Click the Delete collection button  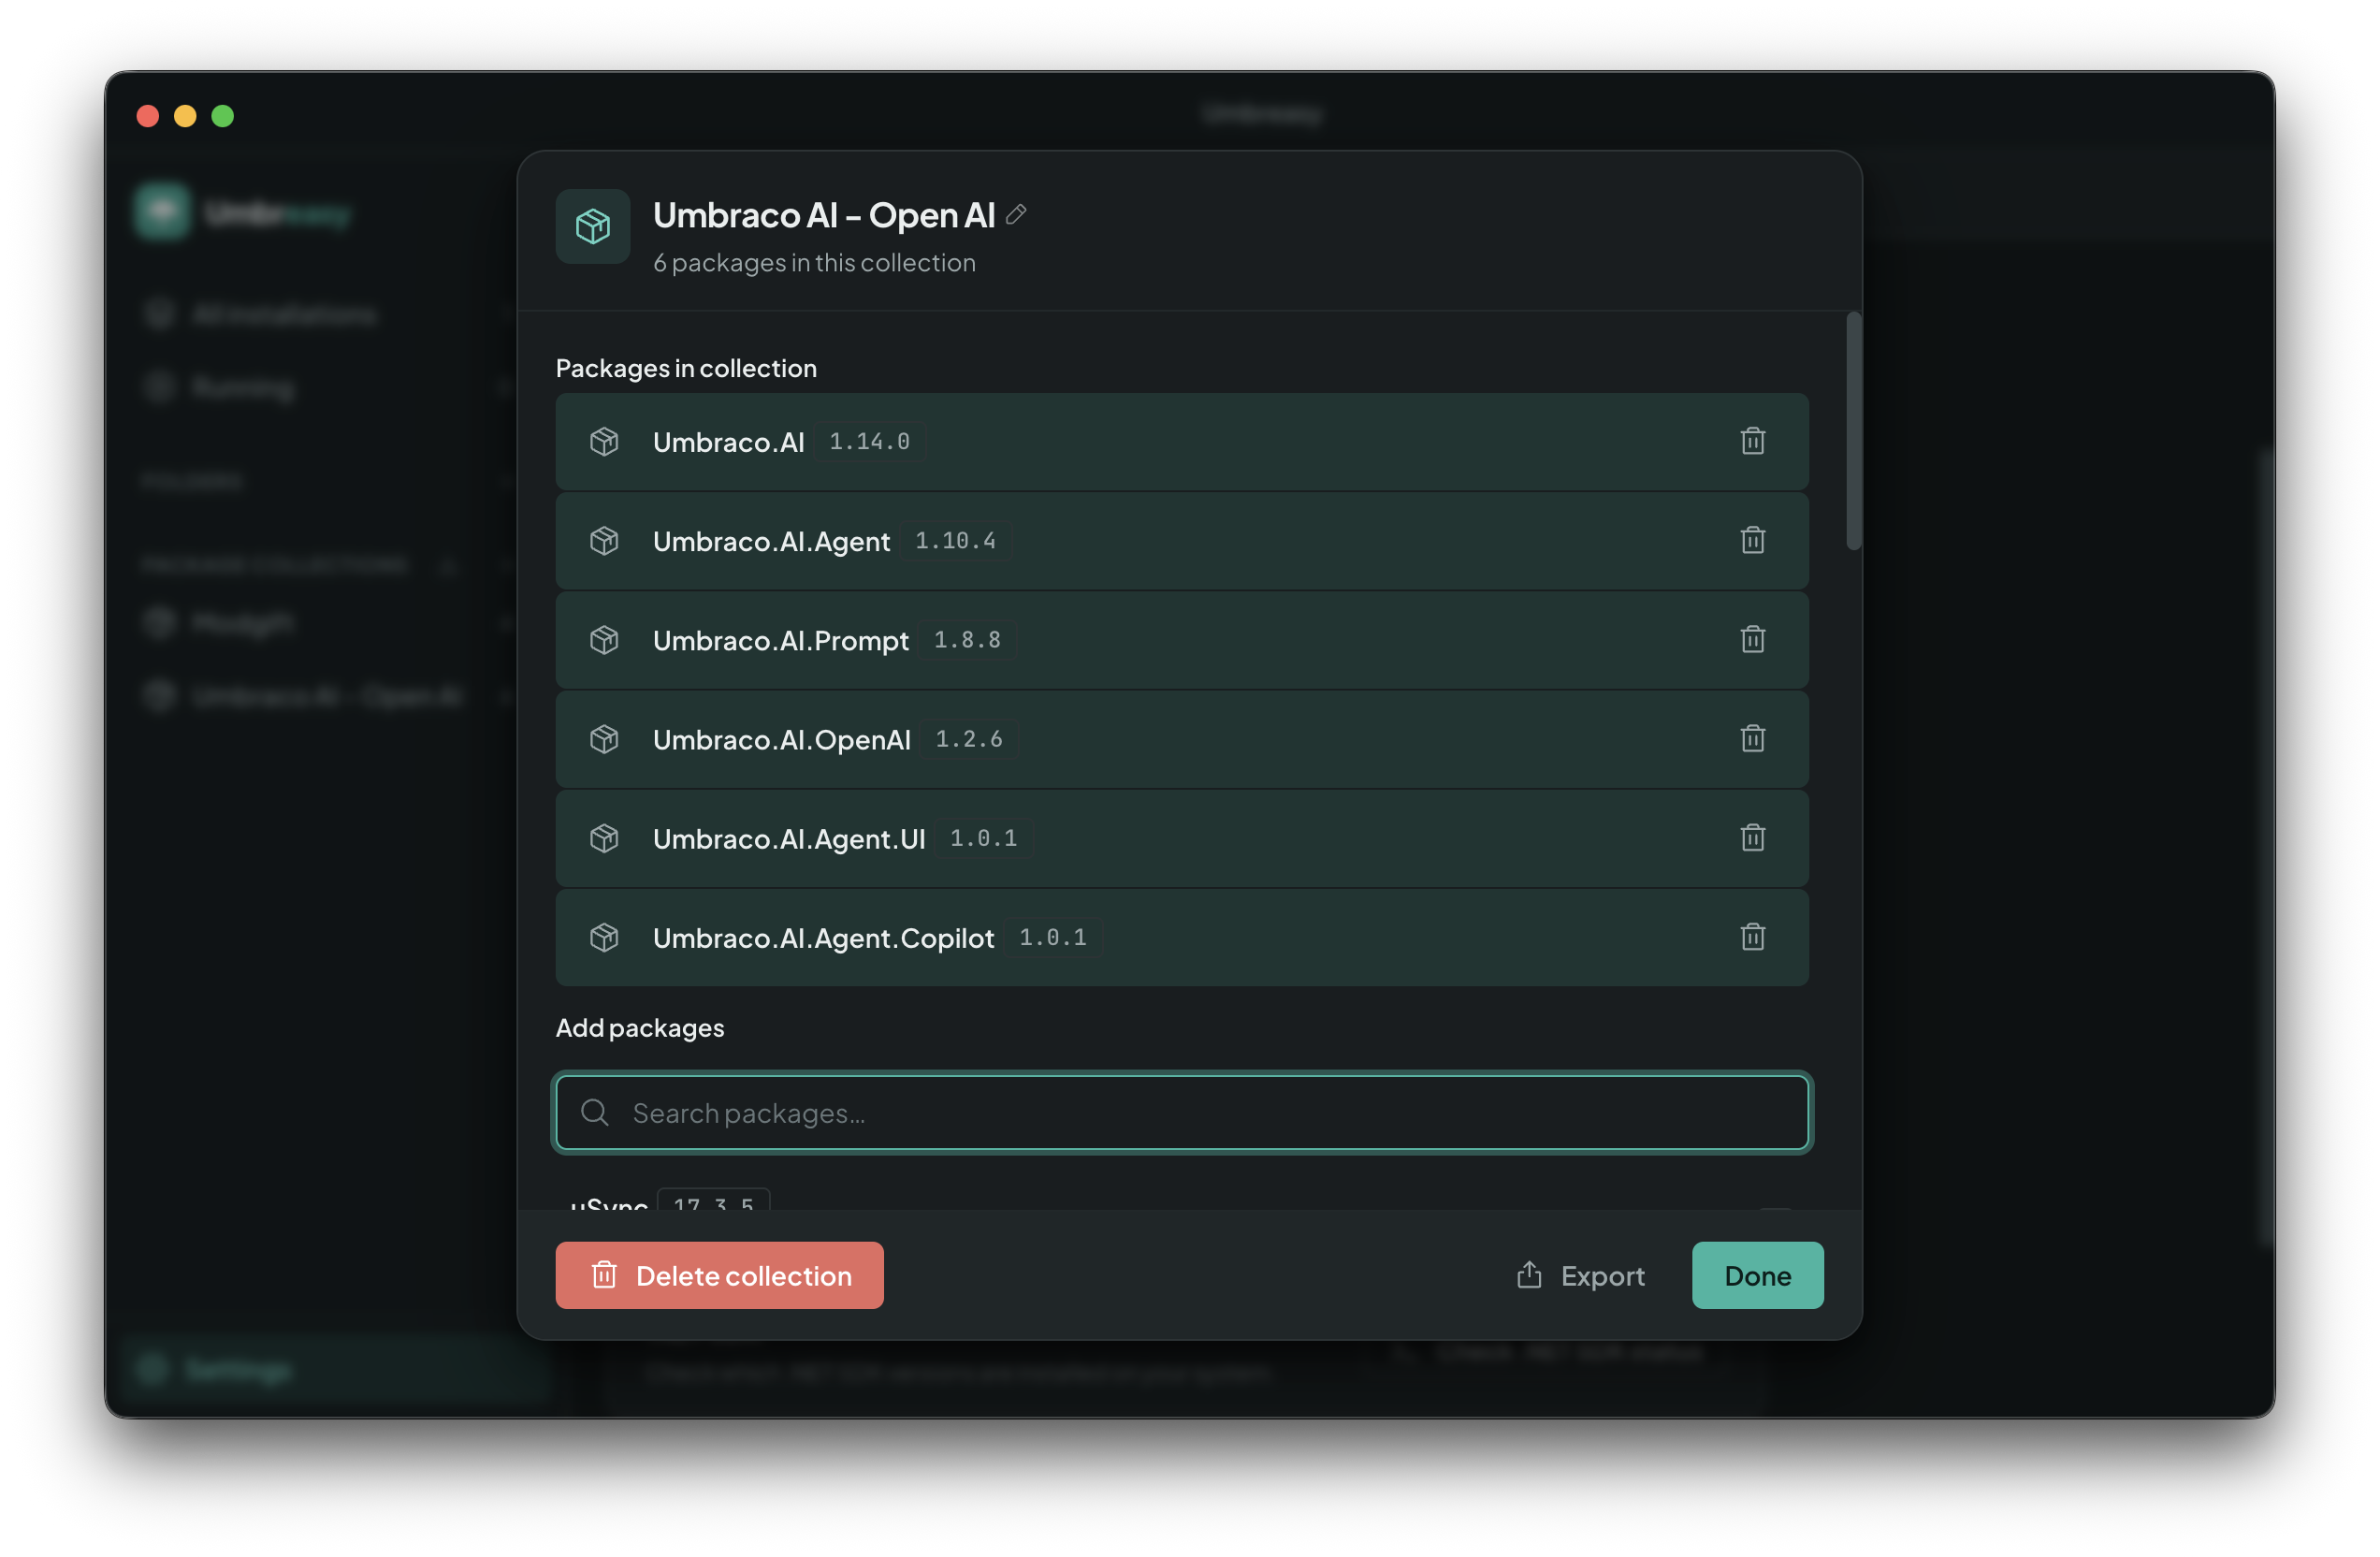tap(719, 1275)
